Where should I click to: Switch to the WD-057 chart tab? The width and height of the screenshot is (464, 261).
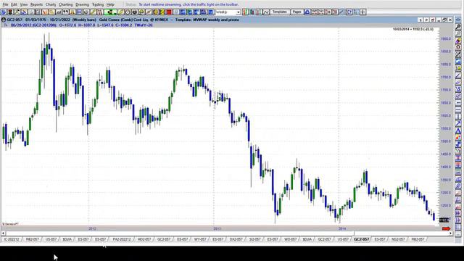[x=290, y=239]
